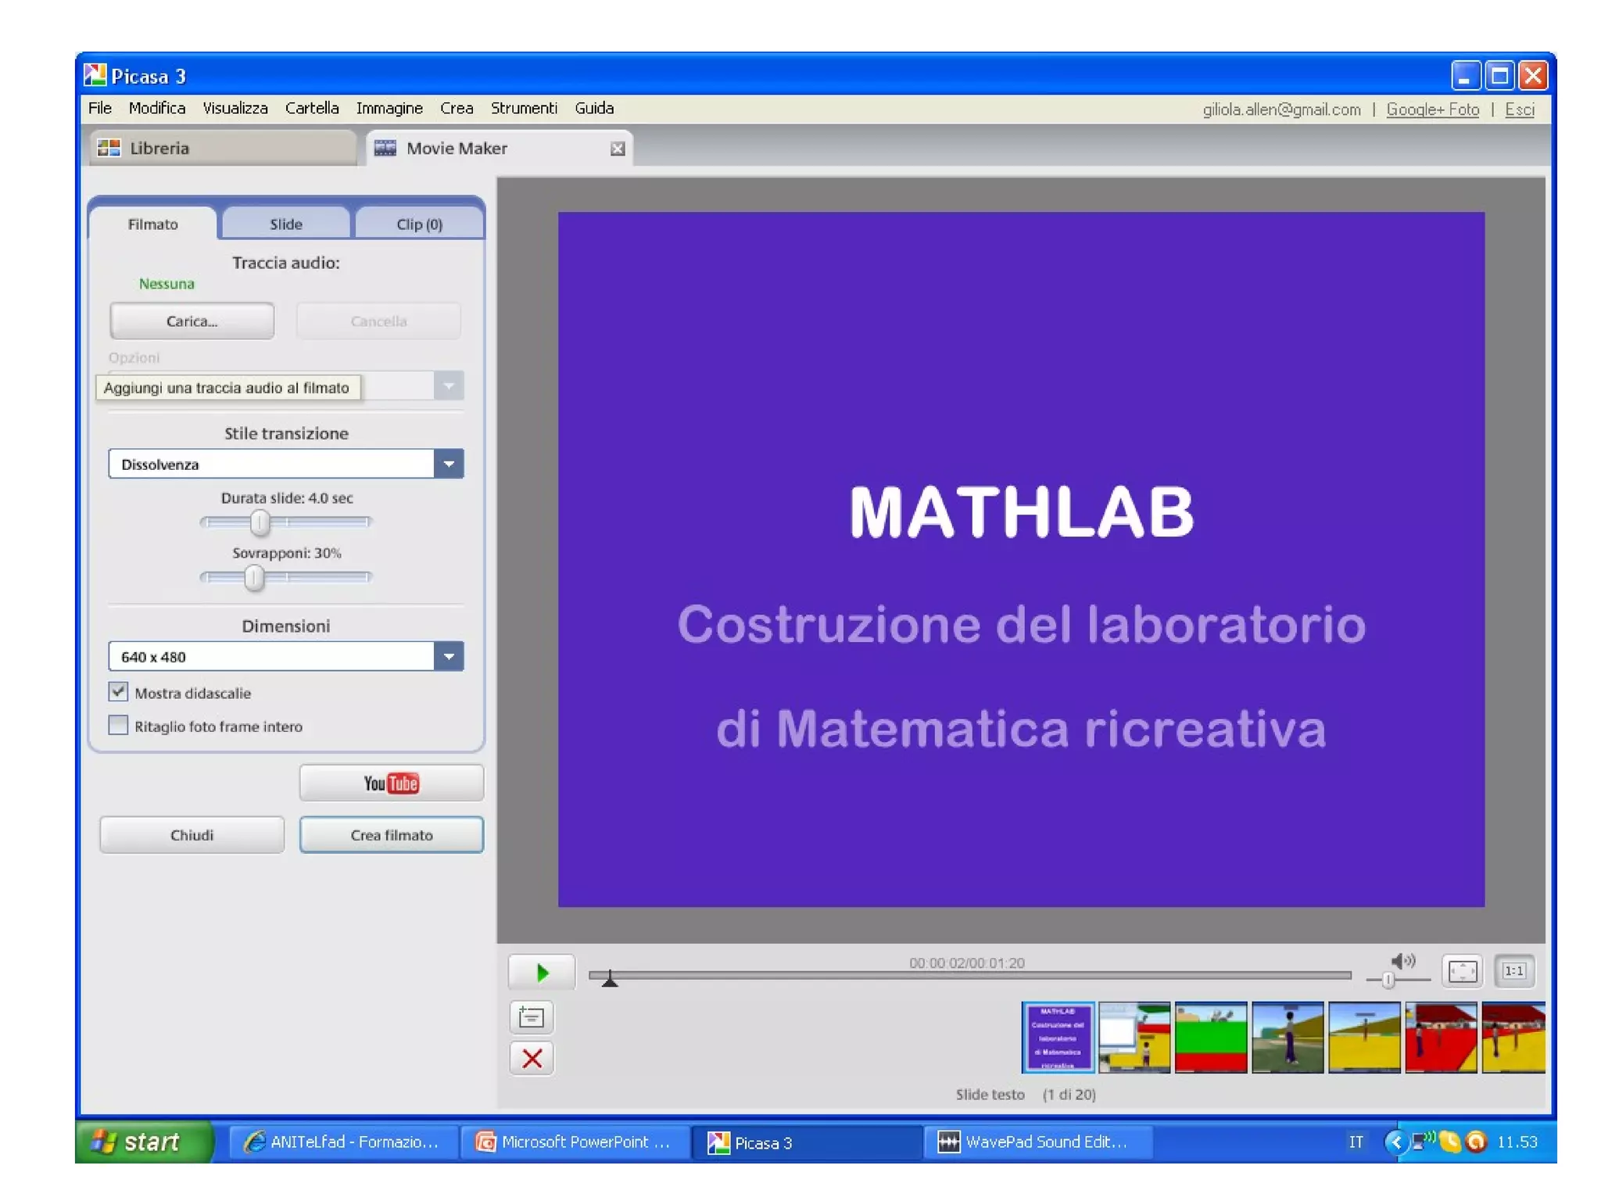
Task: Click the 1:1 actual size icon
Action: coord(1514,971)
